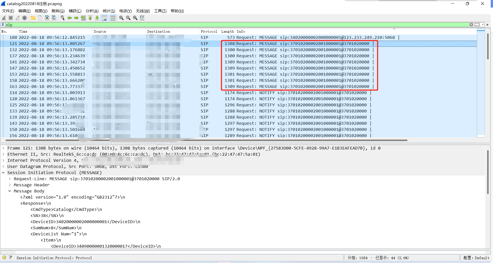Reset text to normal size icon
This screenshot has width=493, height=263.
(x=135, y=18)
